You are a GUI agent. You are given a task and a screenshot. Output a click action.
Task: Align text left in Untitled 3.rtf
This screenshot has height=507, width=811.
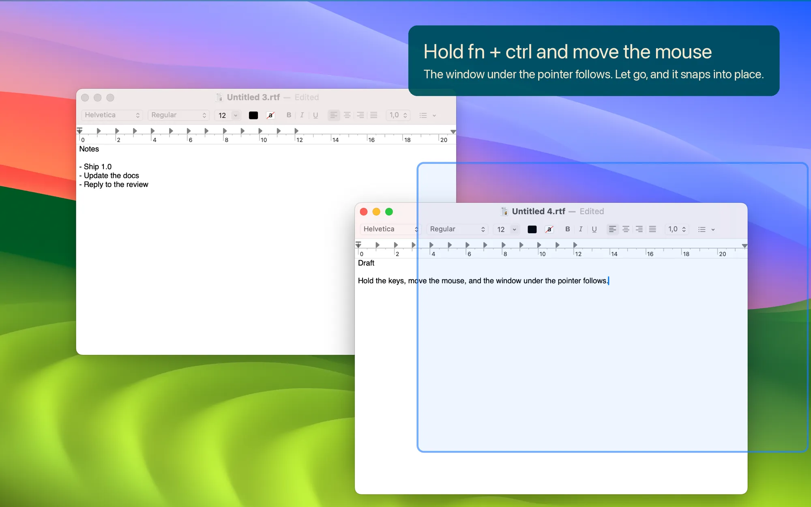point(333,115)
